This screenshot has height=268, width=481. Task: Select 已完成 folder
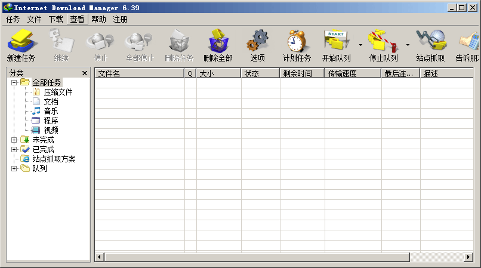[x=43, y=149]
